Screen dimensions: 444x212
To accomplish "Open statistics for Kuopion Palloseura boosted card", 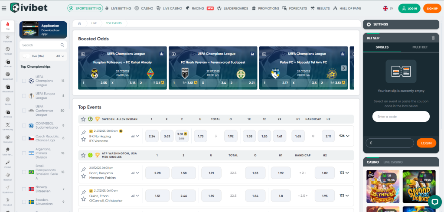I will tap(162, 53).
